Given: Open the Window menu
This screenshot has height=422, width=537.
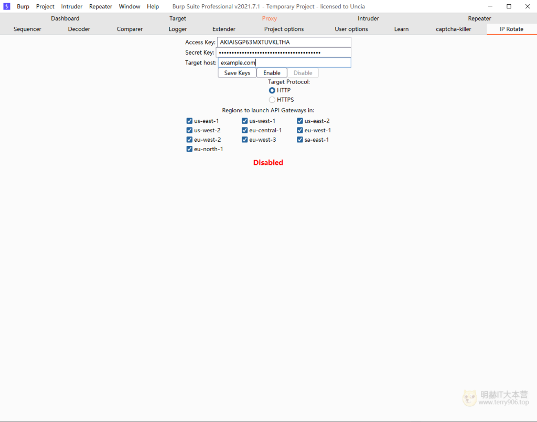Looking at the screenshot, I should click(x=130, y=6).
